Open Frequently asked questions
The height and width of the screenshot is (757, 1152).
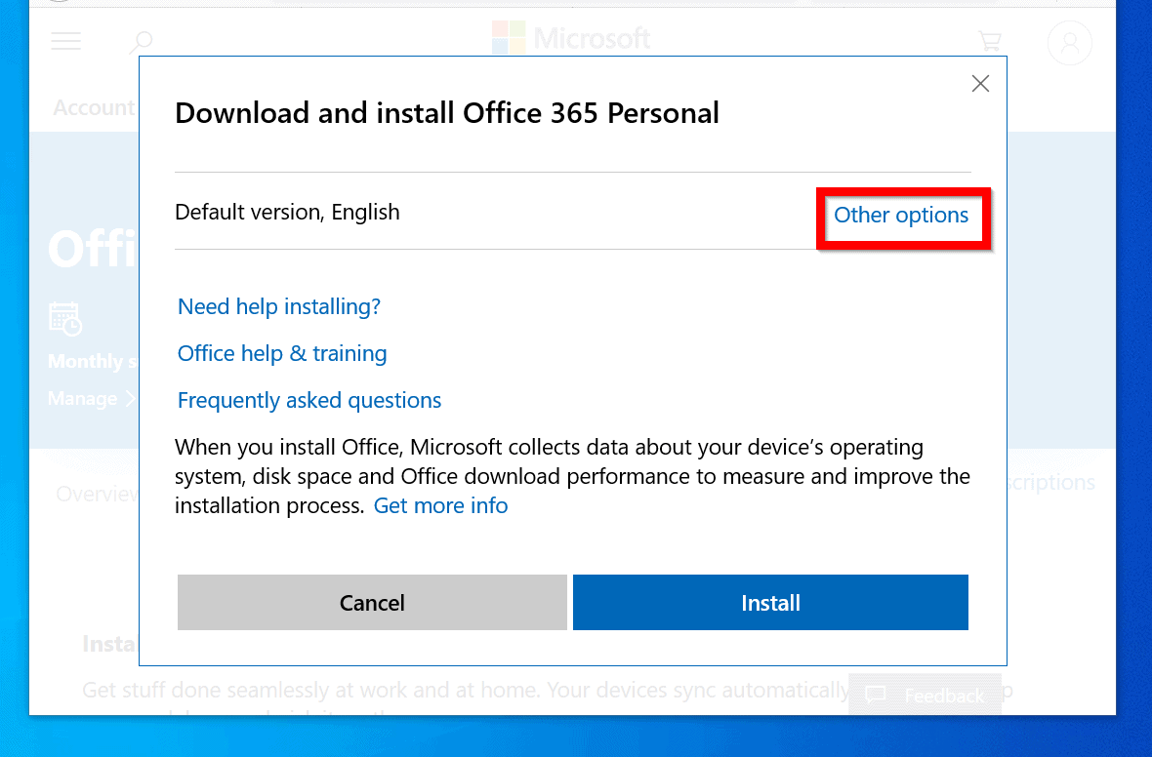pos(309,400)
